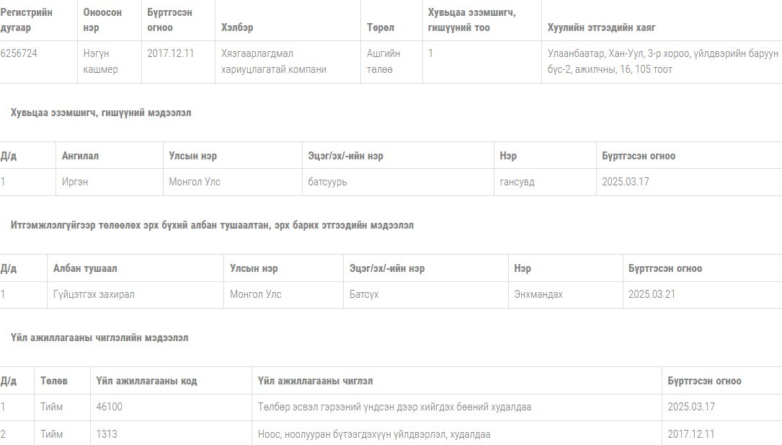Select the Ашгийн төлөө type cell
The height and width of the screenshot is (445, 782).
coord(383,61)
